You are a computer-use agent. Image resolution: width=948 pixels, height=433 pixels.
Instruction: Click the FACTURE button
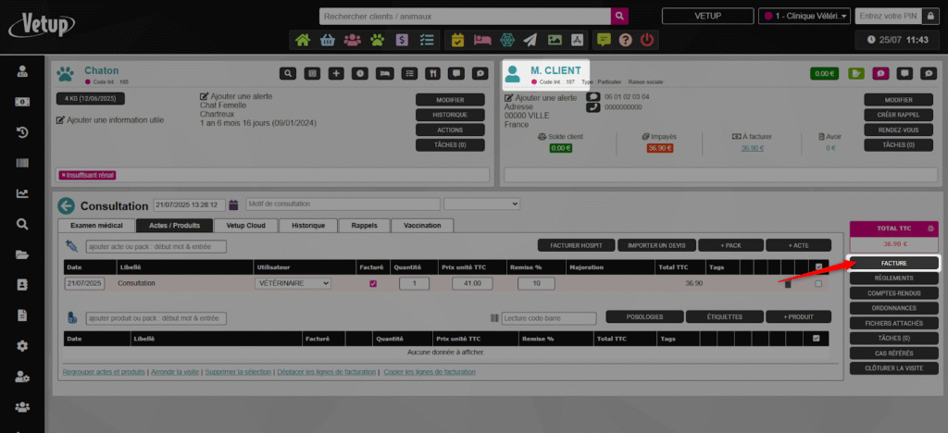(x=893, y=264)
